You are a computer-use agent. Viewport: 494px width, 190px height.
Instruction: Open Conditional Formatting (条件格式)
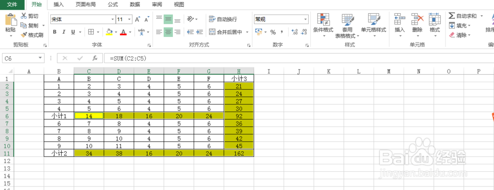(x=323, y=25)
